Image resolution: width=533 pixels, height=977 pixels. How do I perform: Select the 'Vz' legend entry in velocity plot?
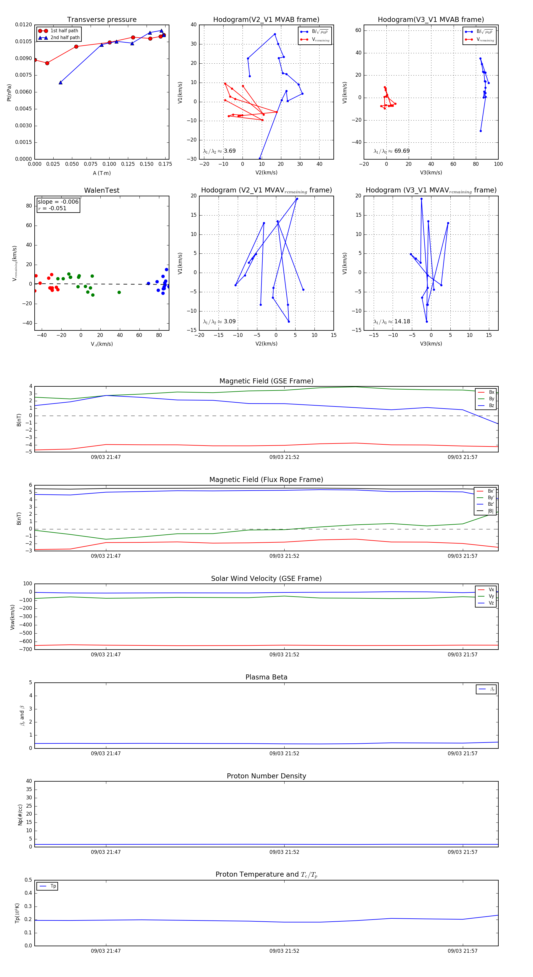[x=486, y=603]
